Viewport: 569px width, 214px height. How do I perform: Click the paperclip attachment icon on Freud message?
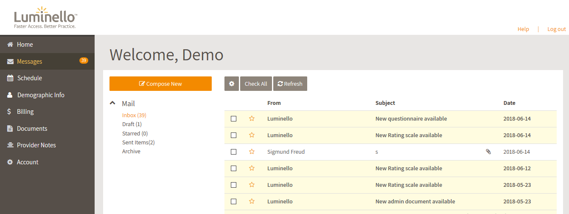point(488,152)
